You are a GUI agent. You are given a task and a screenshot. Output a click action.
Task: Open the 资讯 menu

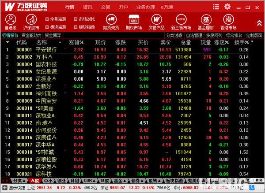tap(87, 7)
